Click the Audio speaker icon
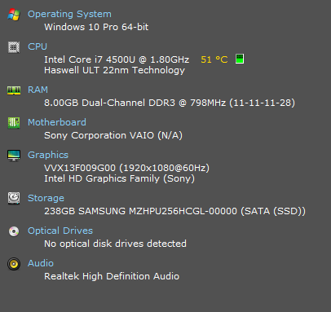The height and width of the screenshot is (312, 331). tap(14, 264)
